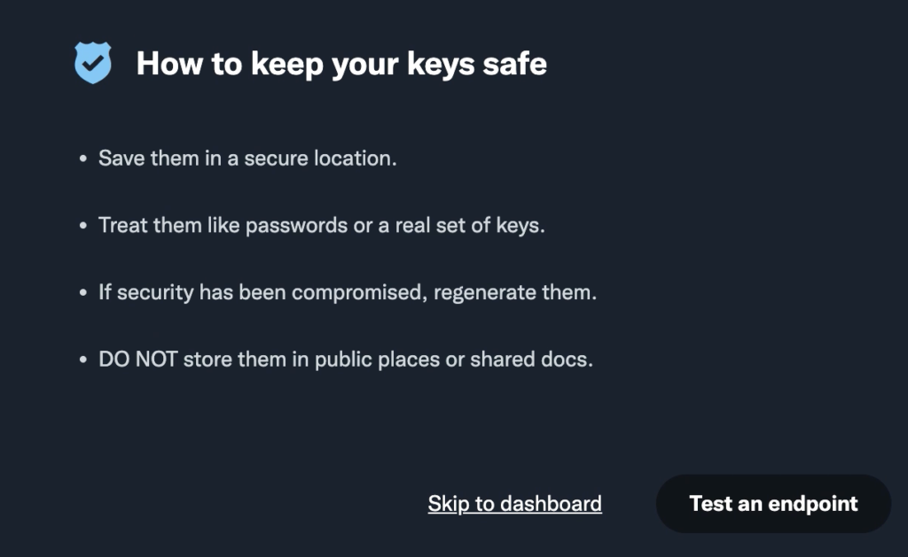The width and height of the screenshot is (908, 557).
Task: Click the phrase 'regenerate them' in third tip
Action: 515,293
